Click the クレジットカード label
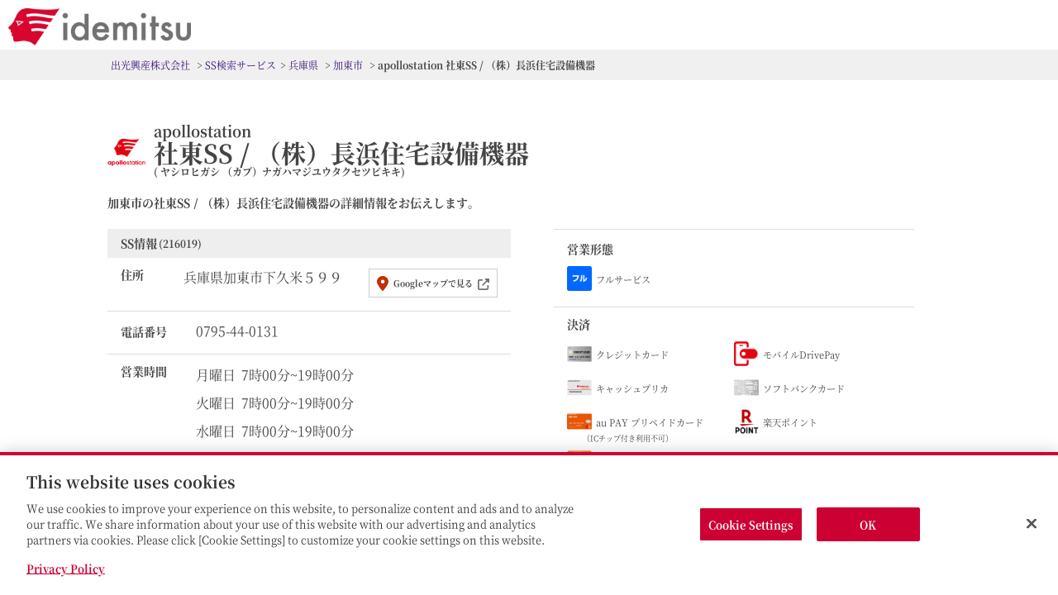The height and width of the screenshot is (595, 1058). tap(632, 355)
